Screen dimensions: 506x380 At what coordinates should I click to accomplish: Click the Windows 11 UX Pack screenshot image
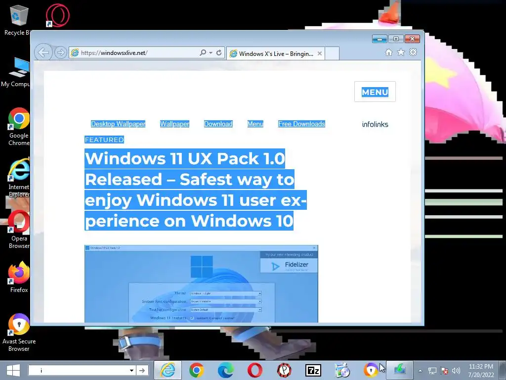tap(201, 284)
